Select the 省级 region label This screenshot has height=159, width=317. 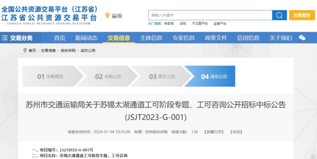point(117,16)
